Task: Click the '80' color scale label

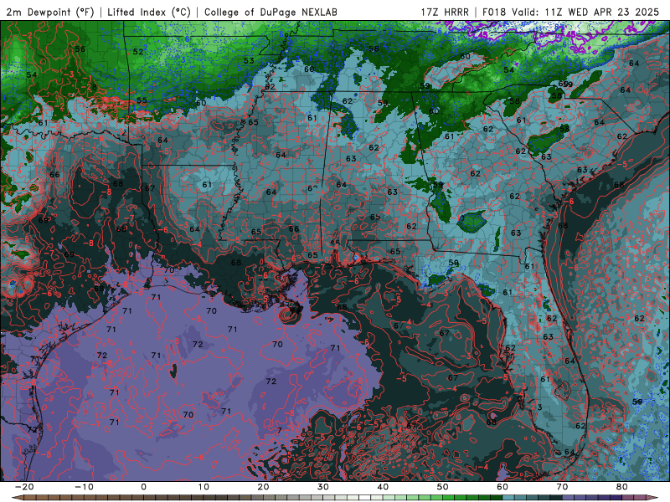Action: (622, 487)
